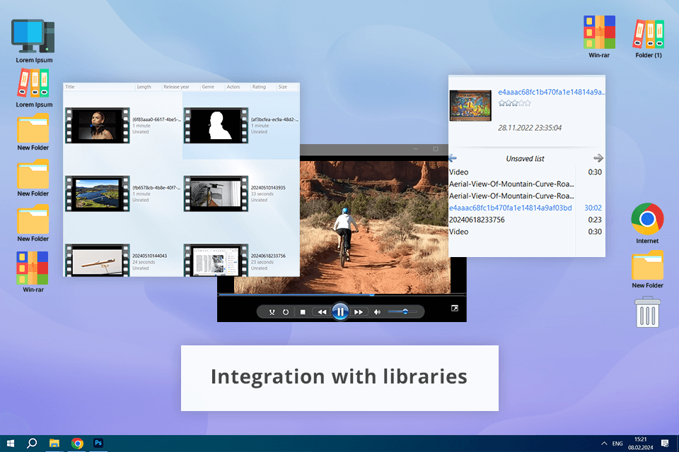This screenshot has width=679, height=452.
Task: Click the 'Unsaved list' playlist title
Action: pyautogui.click(x=525, y=159)
